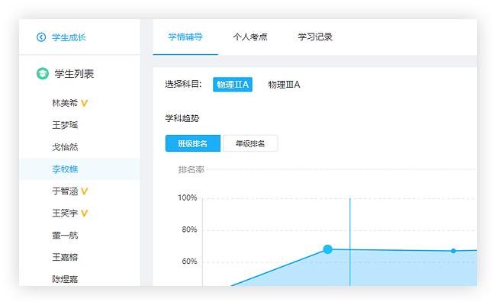Select student 王梦瑶 in the list

point(65,125)
